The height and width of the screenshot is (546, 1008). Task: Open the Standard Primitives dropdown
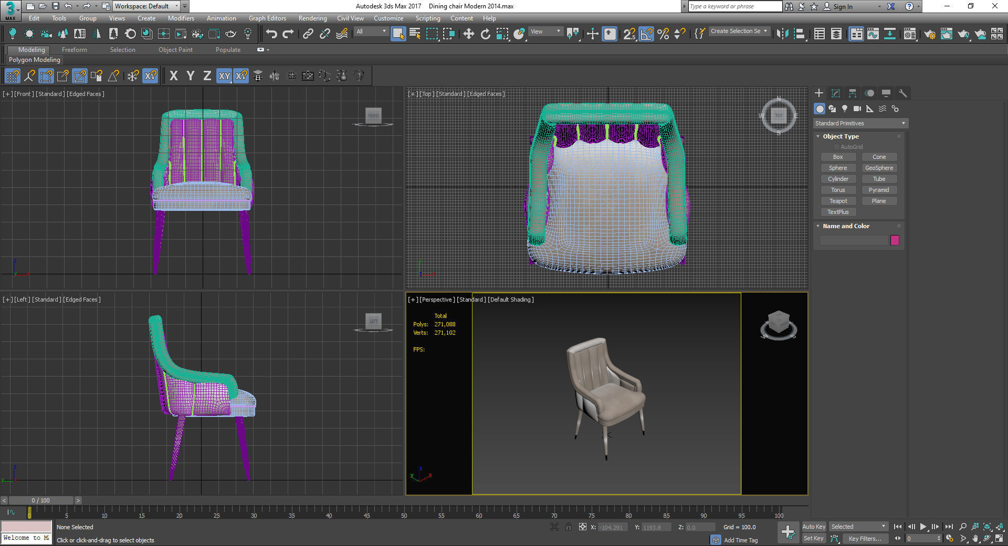(860, 123)
